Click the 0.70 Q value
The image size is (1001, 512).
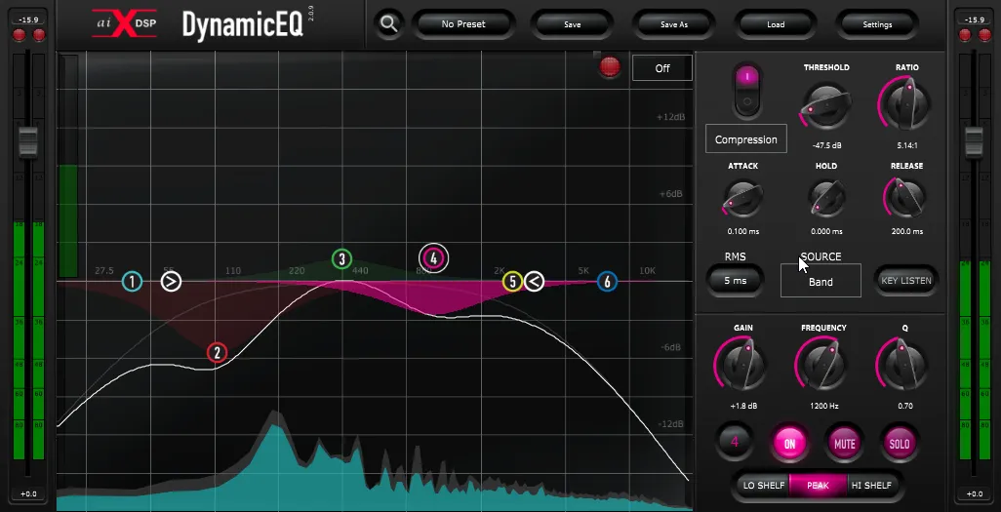(905, 406)
